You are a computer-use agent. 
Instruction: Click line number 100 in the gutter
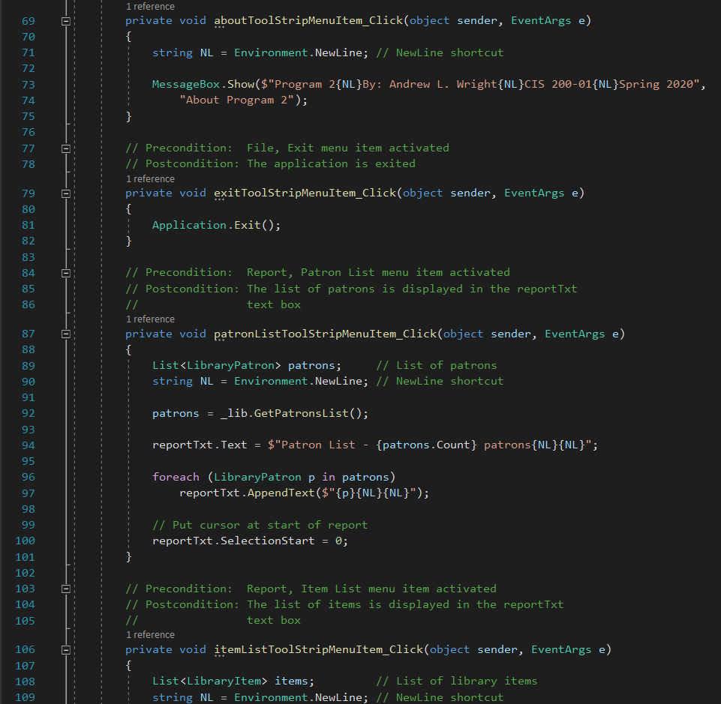[x=25, y=541]
